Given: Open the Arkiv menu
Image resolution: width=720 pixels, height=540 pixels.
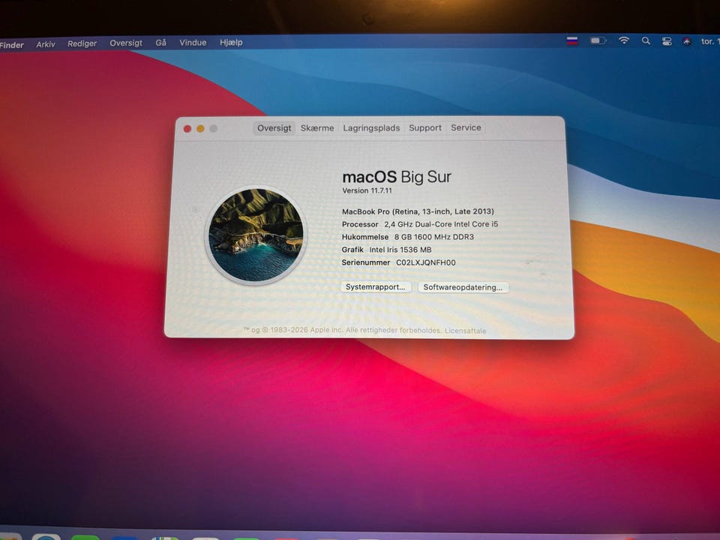Looking at the screenshot, I should coord(46,44).
